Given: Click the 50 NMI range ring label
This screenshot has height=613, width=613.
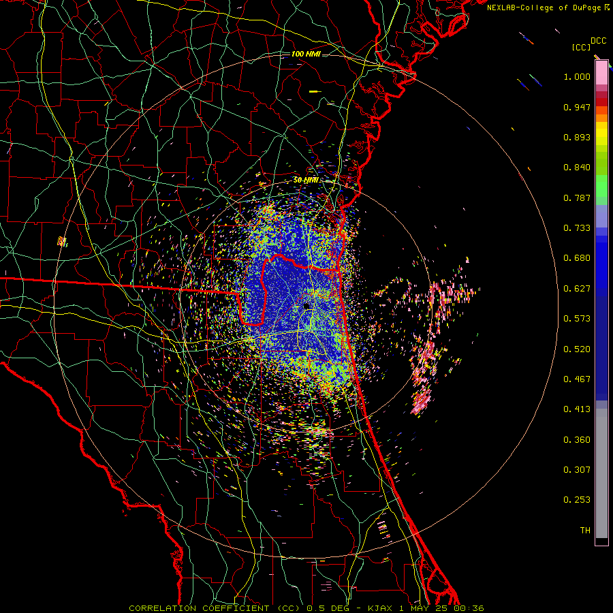Looking at the screenshot, I should (x=306, y=180).
